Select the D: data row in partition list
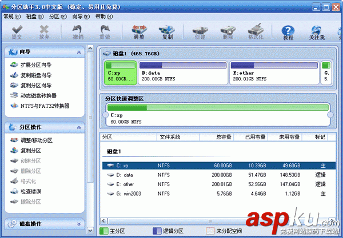343x238 pixels. coord(219,175)
